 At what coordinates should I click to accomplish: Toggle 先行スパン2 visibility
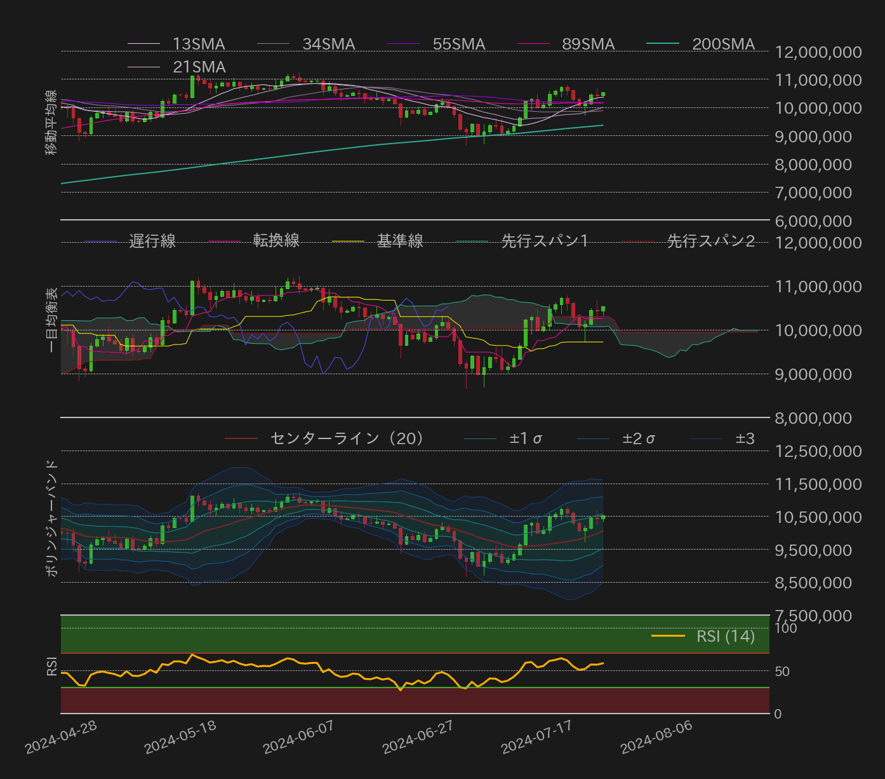[x=710, y=240]
